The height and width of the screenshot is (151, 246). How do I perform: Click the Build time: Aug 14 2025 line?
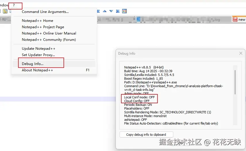coord(148,71)
